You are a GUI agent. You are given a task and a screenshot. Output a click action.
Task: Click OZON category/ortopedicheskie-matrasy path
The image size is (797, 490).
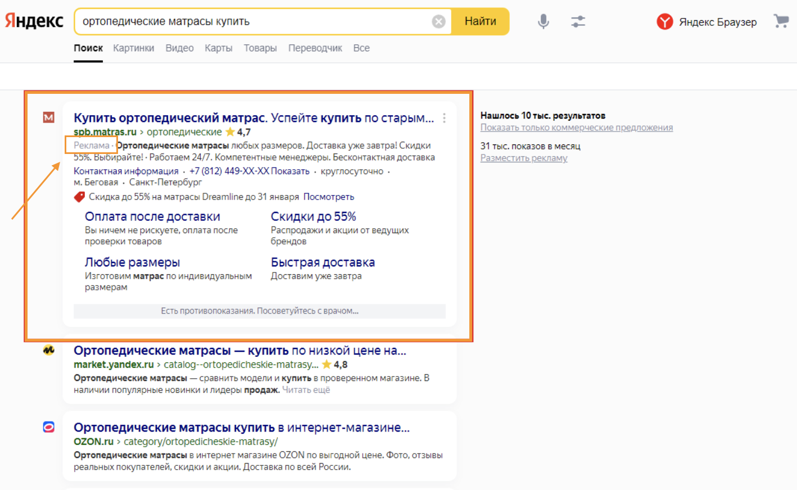tap(201, 442)
